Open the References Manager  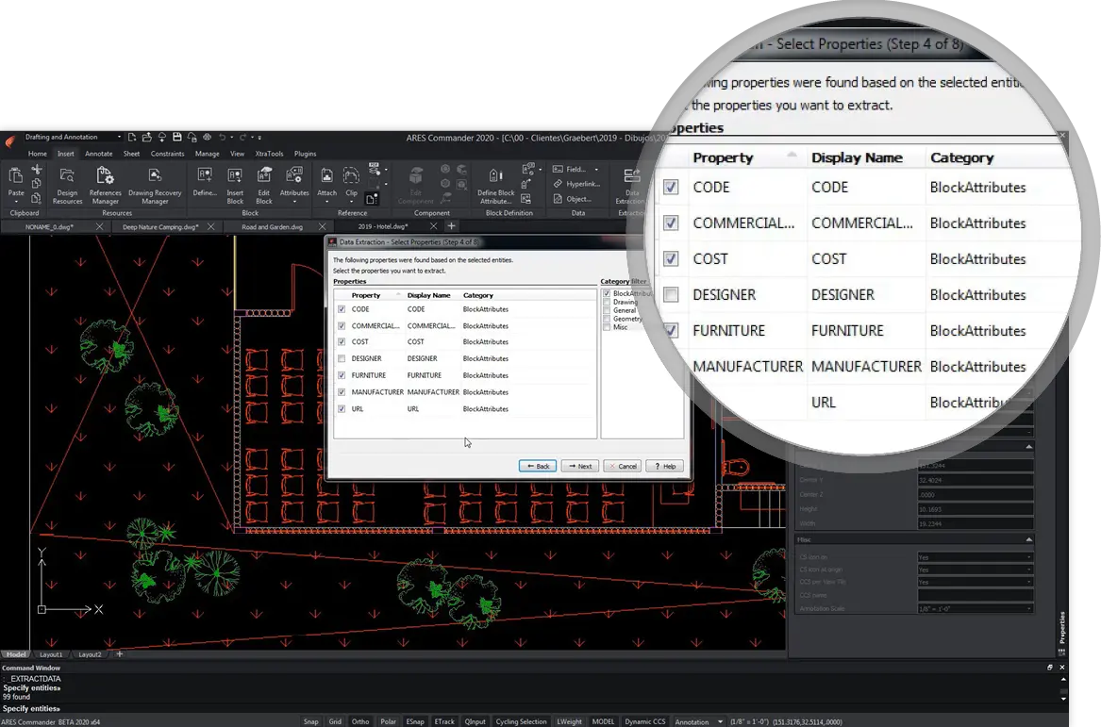(106, 185)
